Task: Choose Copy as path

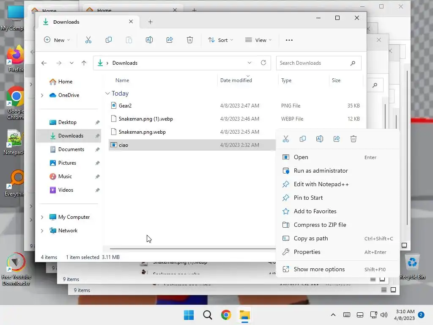Action: [x=337, y=239]
